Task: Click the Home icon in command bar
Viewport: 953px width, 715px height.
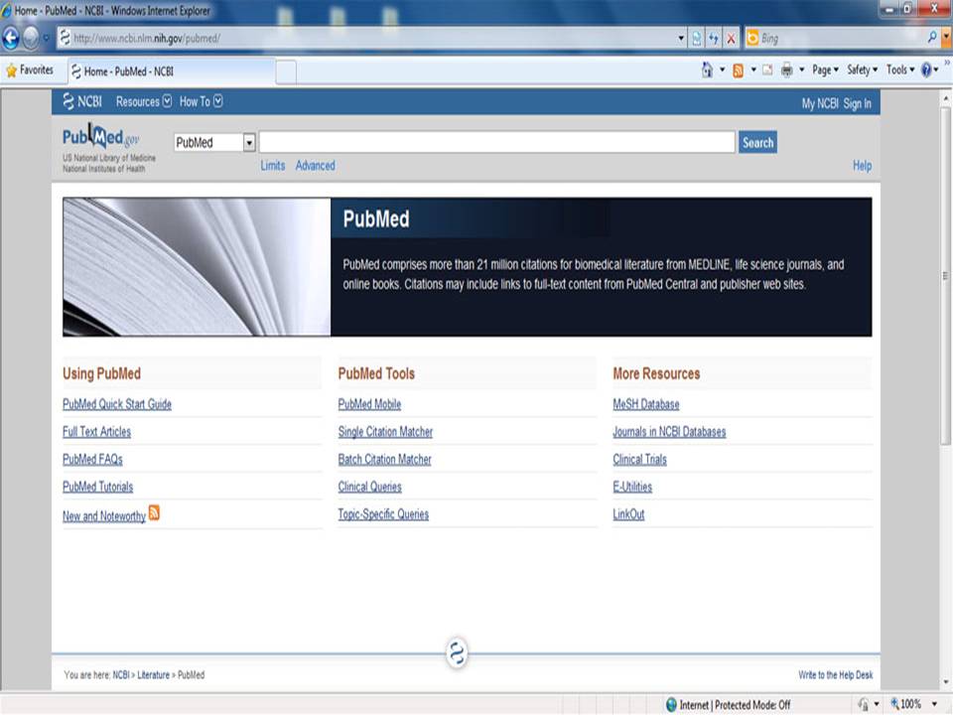Action: click(x=707, y=70)
